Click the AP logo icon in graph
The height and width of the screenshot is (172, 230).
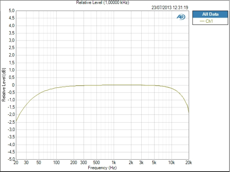tap(181, 17)
